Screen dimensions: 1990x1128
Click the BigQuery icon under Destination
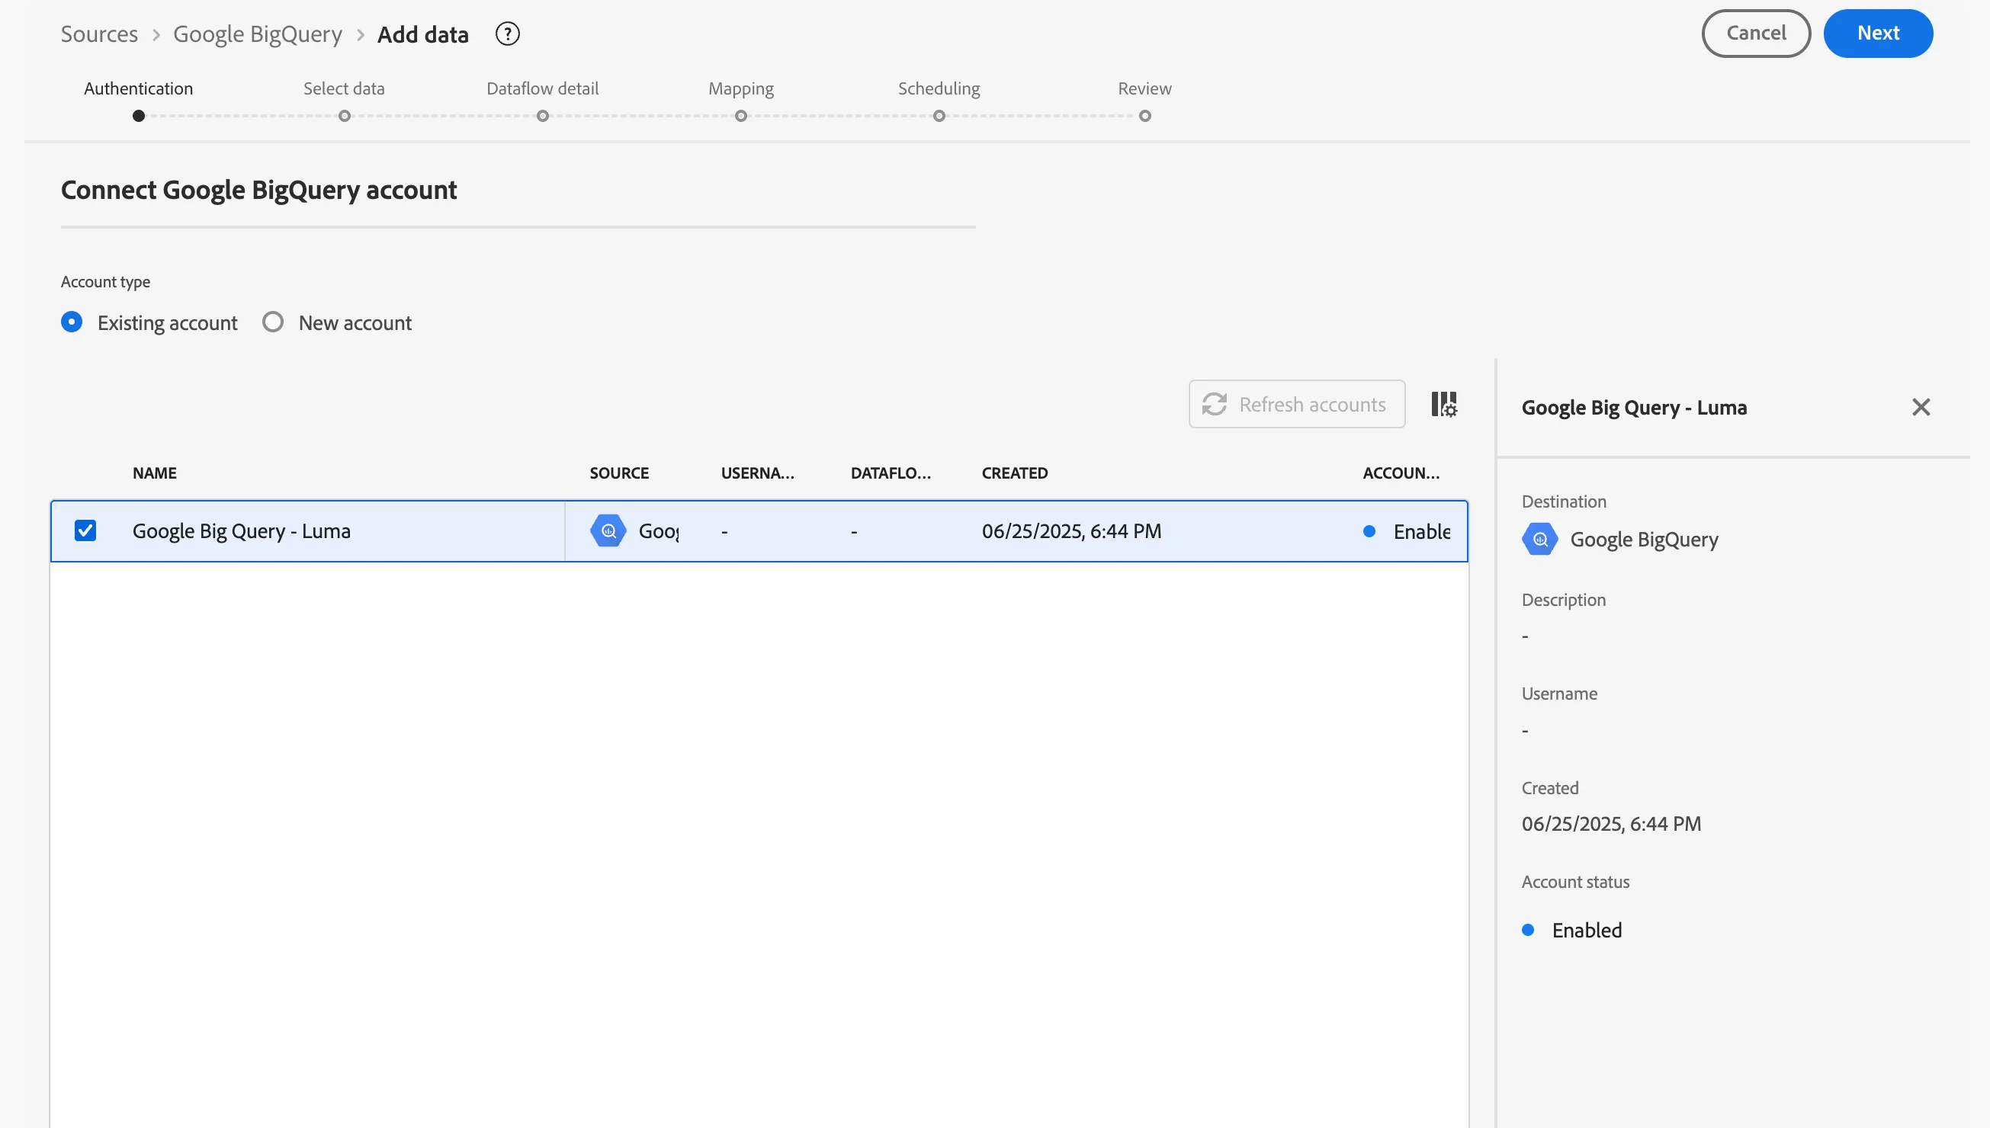pos(1539,539)
